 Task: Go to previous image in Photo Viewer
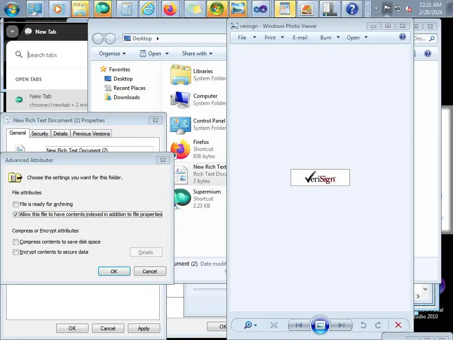coord(299,325)
